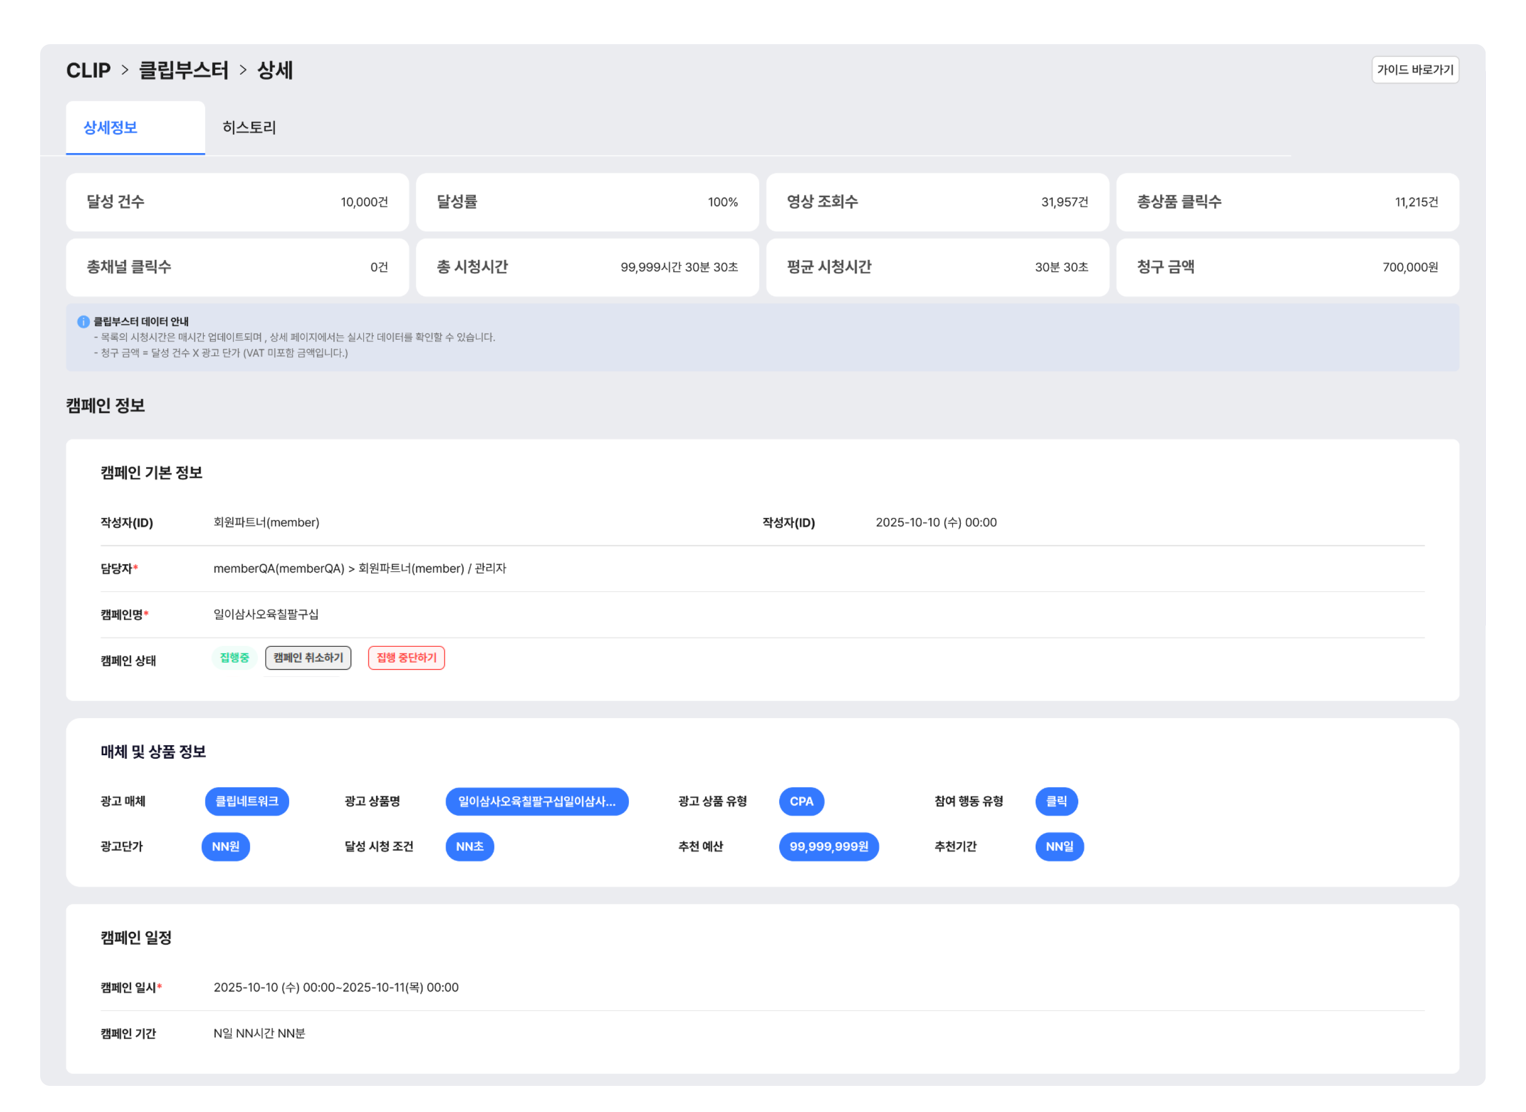Click the 가이드 바로가기 button
The image size is (1526, 1112).
[1414, 70]
